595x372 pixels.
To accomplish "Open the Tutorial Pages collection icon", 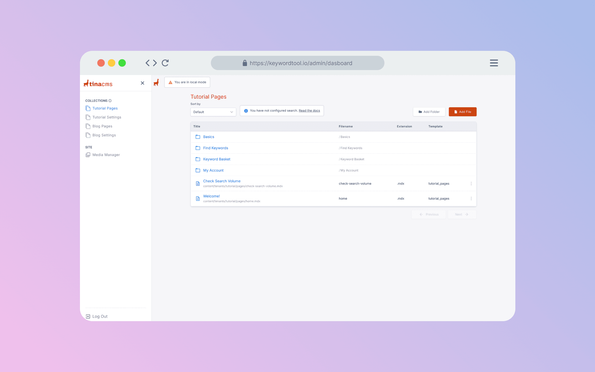I will [88, 108].
